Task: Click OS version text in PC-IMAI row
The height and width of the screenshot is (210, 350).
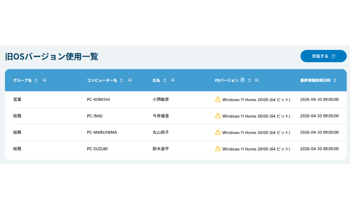Action: [256, 116]
